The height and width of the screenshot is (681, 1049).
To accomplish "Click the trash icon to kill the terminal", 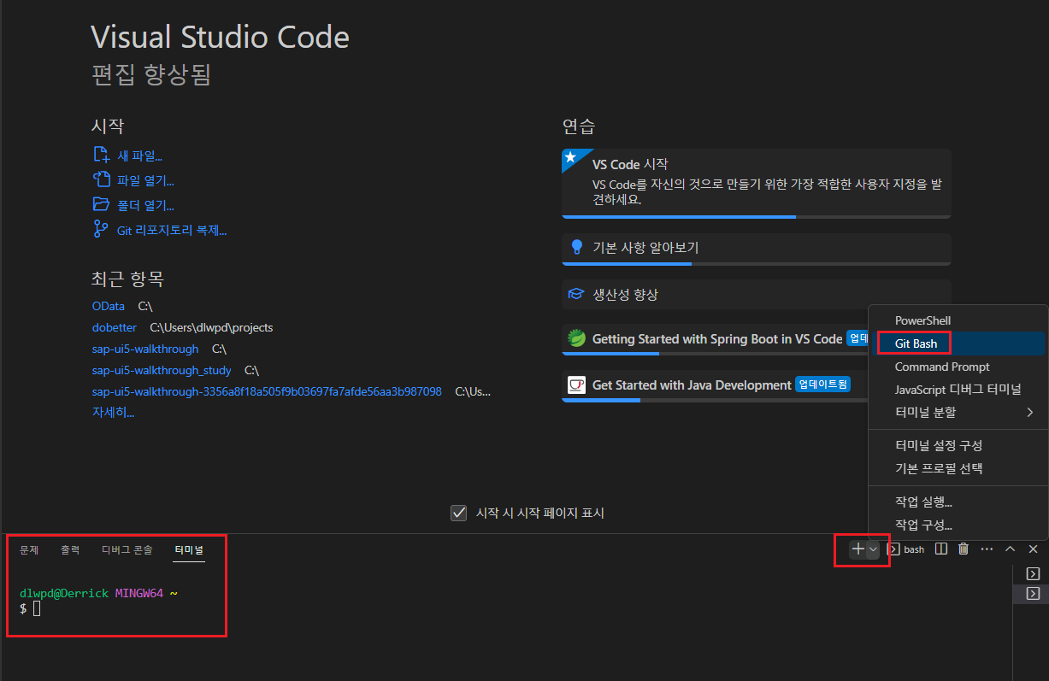I will coord(964,549).
